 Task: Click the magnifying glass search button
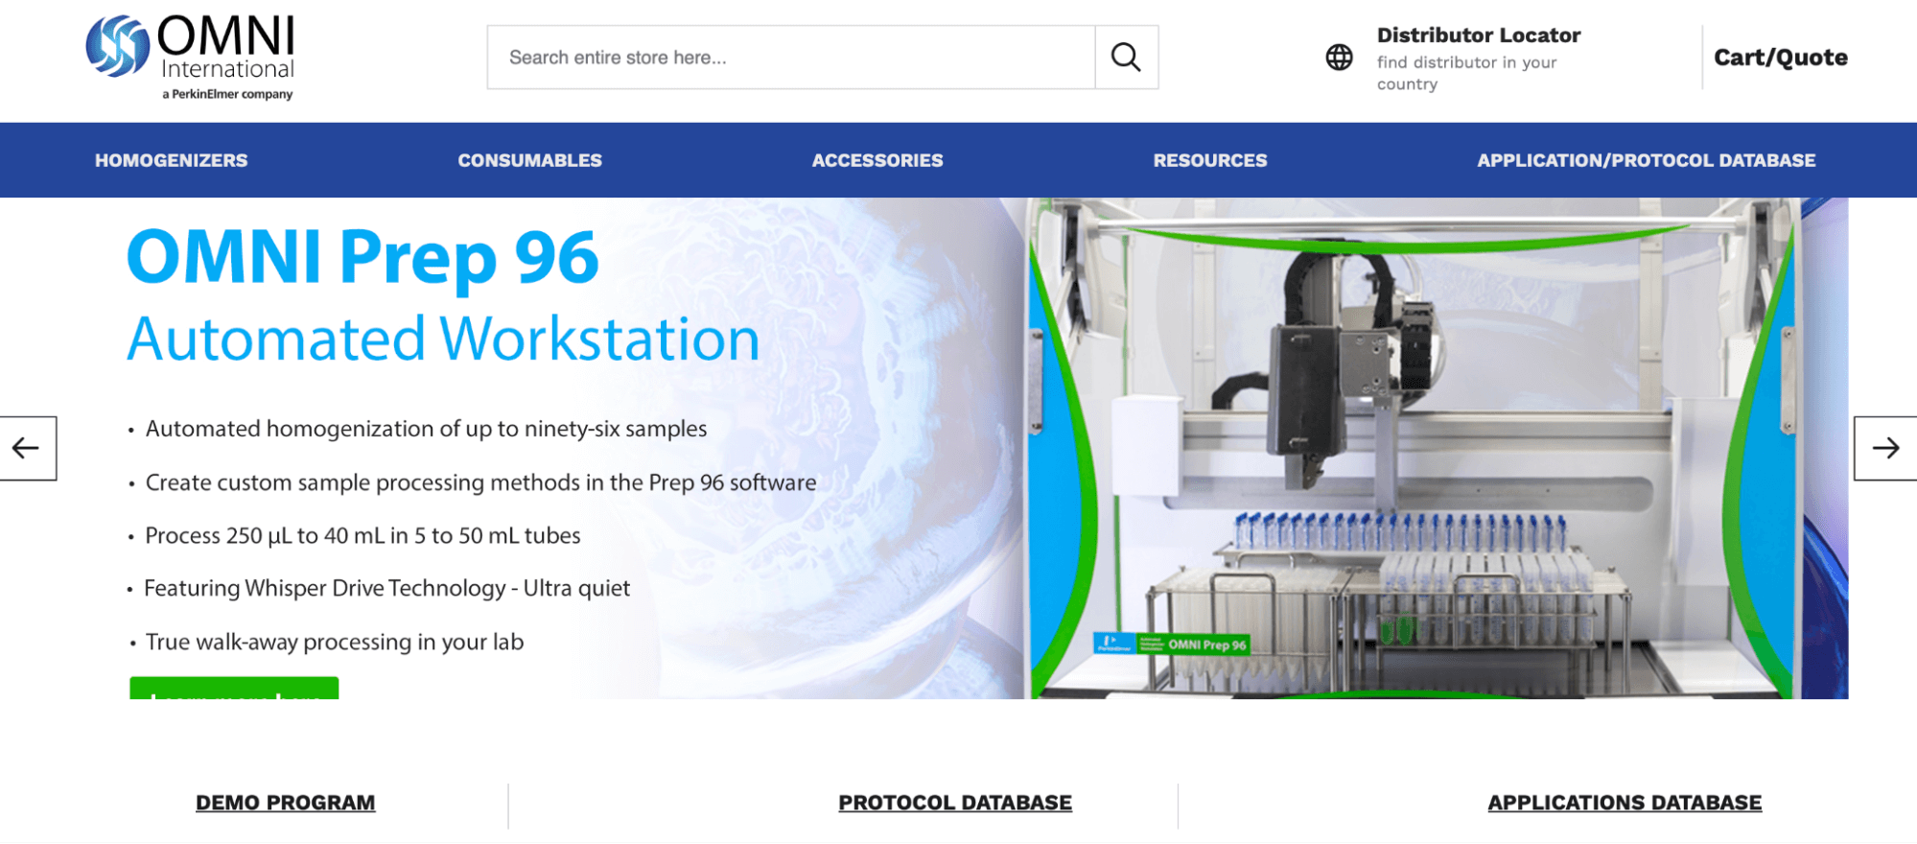[1126, 58]
